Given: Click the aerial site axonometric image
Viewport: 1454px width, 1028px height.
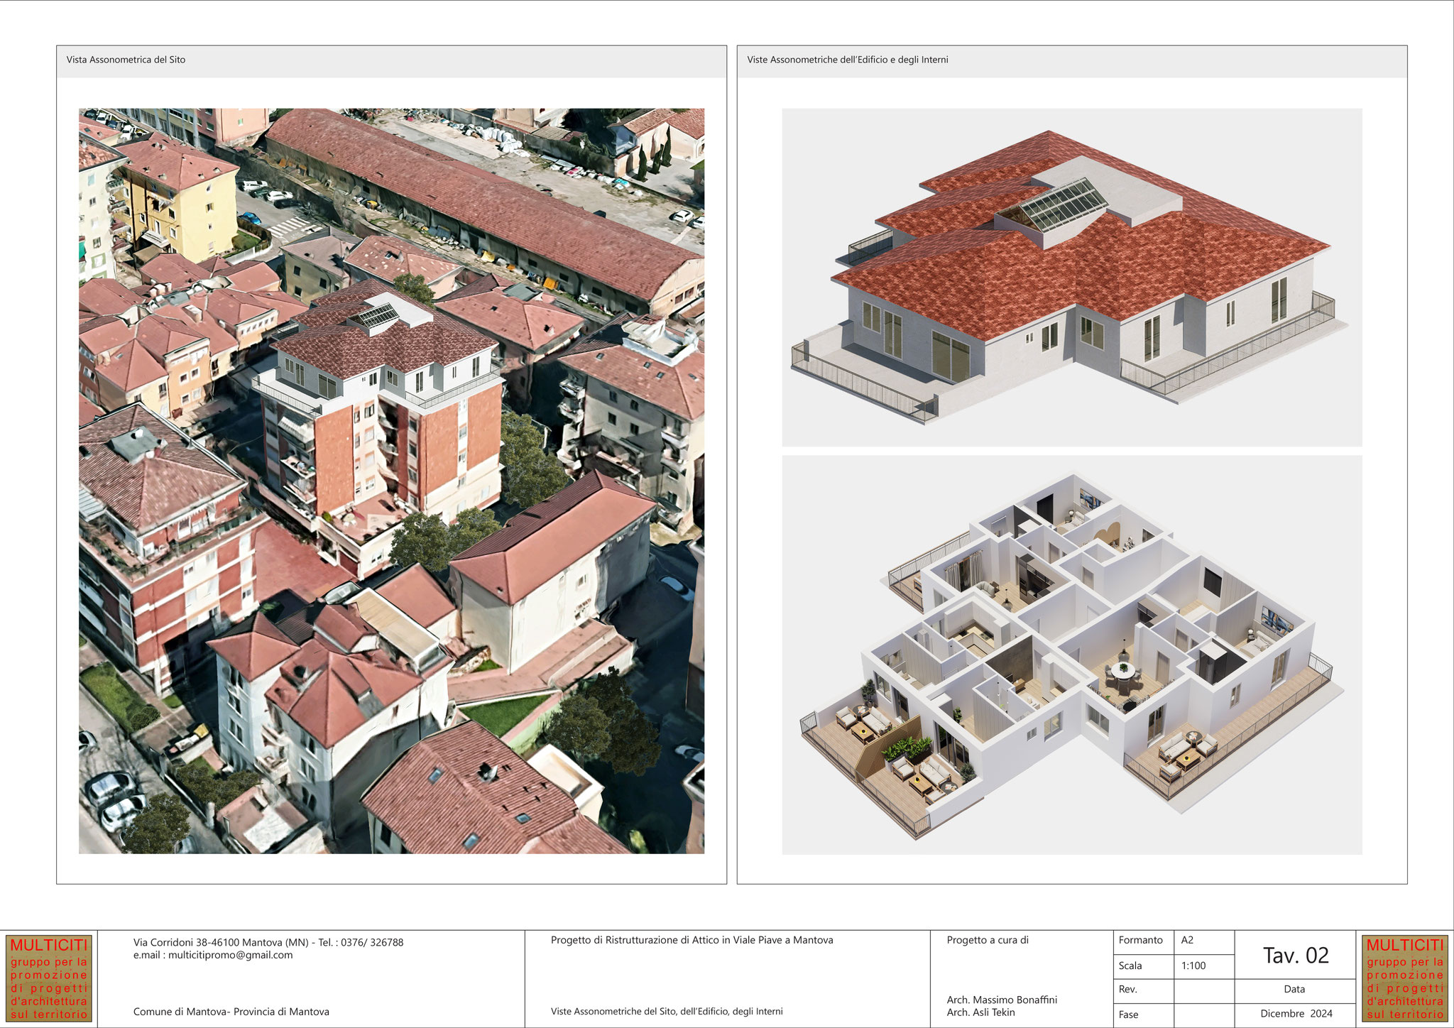Looking at the screenshot, I should click(x=391, y=481).
